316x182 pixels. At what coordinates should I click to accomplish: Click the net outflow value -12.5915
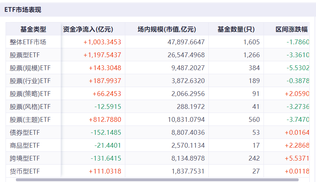click(x=108, y=106)
